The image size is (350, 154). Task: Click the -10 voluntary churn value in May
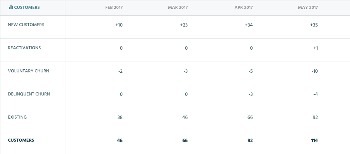314,71
